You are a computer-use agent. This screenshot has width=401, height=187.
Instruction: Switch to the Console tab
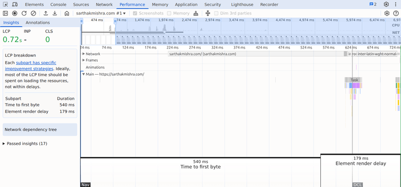point(58,5)
